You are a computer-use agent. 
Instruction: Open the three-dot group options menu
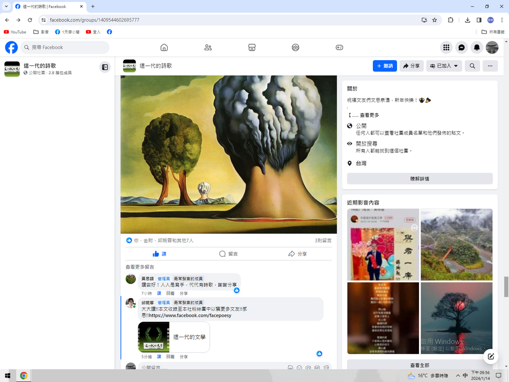490,66
